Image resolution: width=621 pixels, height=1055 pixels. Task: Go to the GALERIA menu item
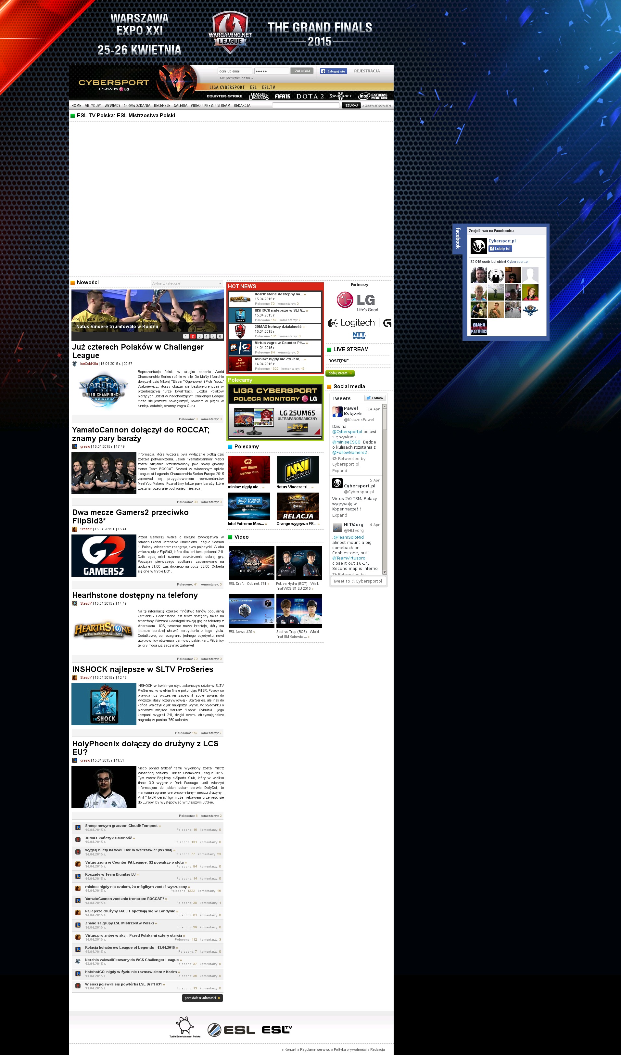pos(180,106)
